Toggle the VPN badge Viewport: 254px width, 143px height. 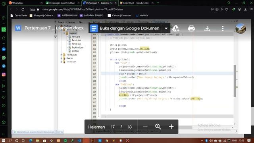click(33, 10)
